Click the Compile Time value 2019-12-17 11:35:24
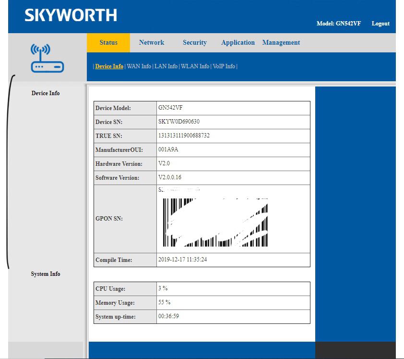Viewport: 404px width, 359px height. click(182, 260)
